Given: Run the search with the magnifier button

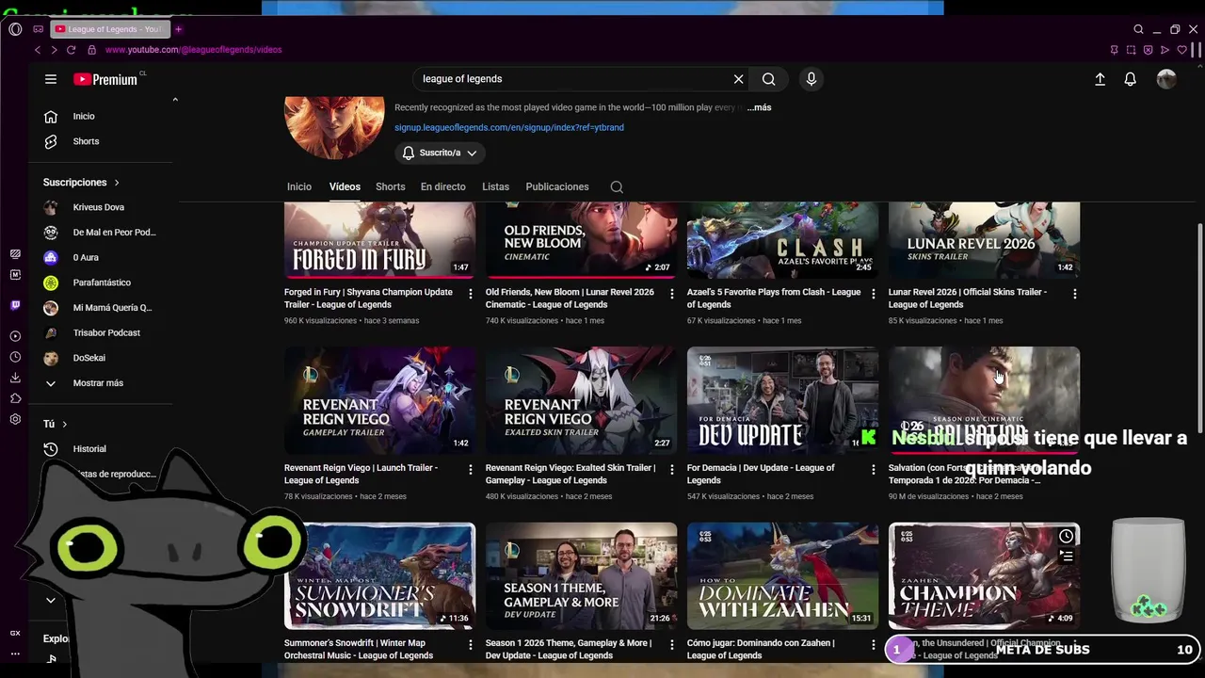Looking at the screenshot, I should [x=769, y=79].
